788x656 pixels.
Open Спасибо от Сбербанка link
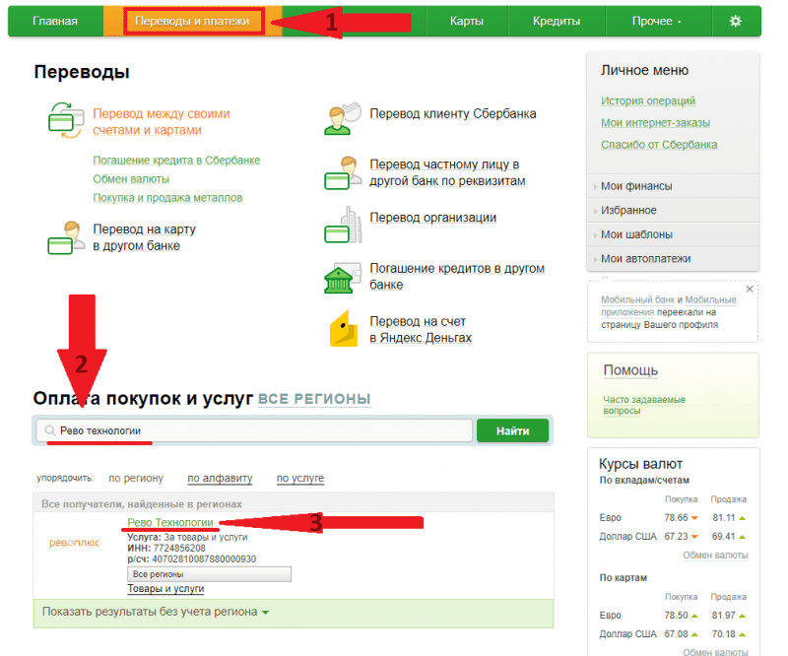(x=659, y=145)
